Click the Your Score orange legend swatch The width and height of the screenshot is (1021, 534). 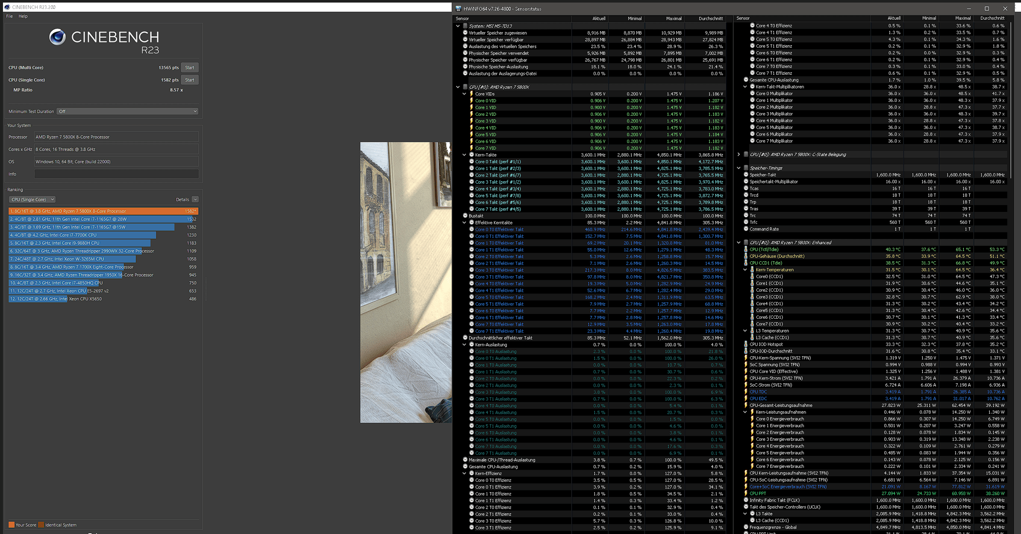point(12,525)
